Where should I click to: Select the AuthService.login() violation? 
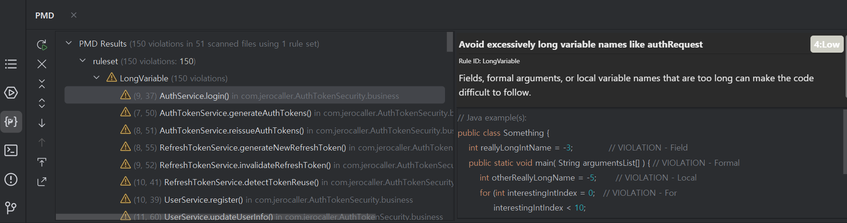click(194, 96)
